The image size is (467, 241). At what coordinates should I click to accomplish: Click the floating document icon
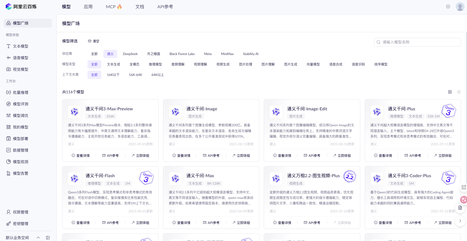pos(460,208)
